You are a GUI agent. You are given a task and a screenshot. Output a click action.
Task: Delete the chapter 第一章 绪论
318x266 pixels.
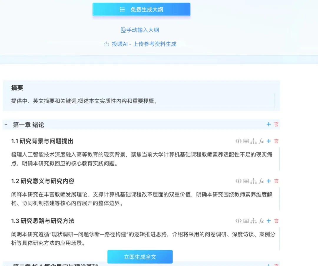tap(276, 124)
